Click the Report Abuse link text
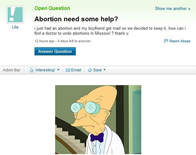Viewport: 196px width, 155px height. [180, 41]
